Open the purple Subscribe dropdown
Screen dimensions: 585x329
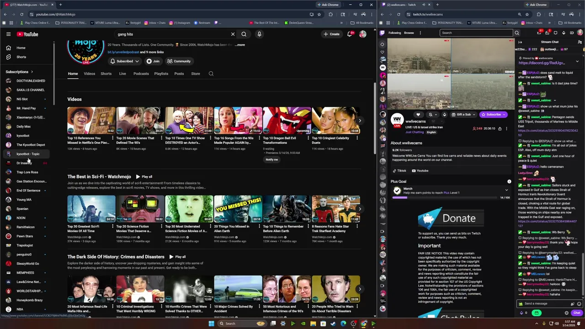[x=493, y=115]
